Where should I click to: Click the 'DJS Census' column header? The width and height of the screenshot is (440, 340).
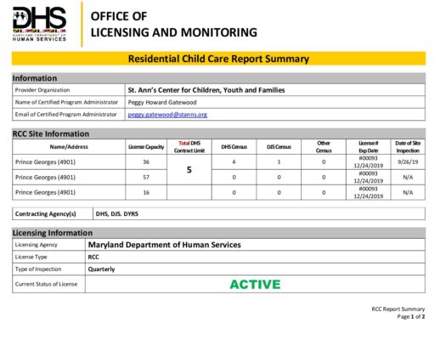pyautogui.click(x=279, y=147)
